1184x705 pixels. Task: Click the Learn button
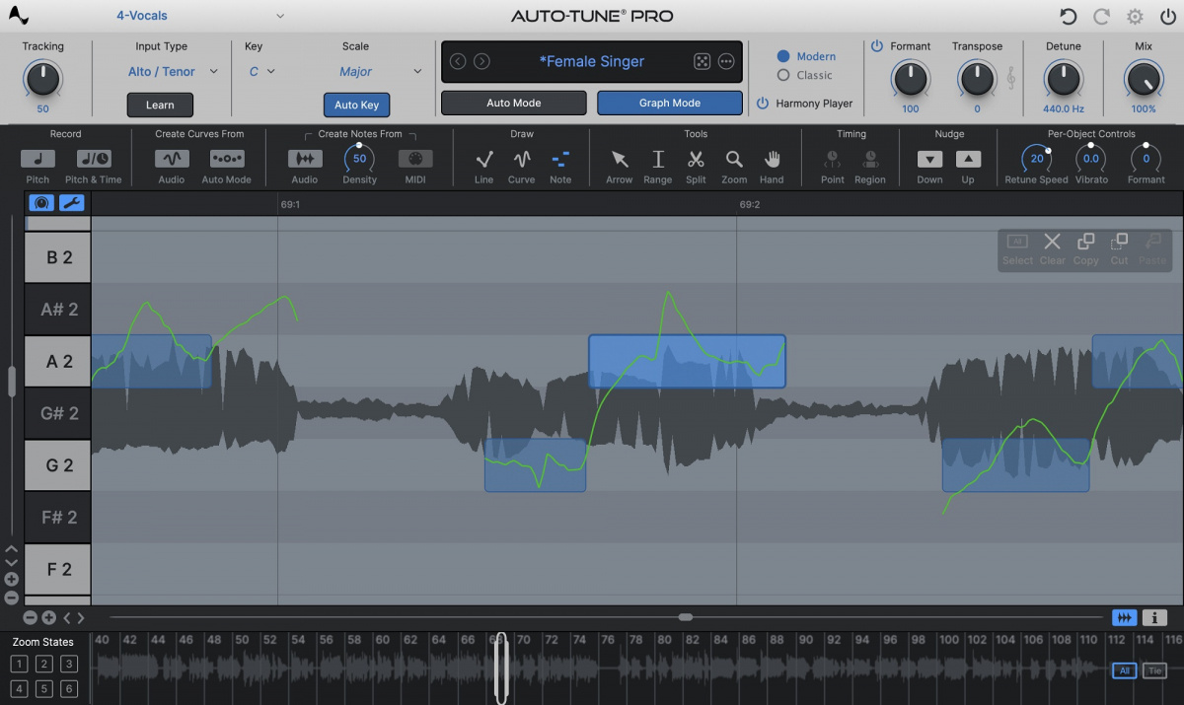point(159,105)
